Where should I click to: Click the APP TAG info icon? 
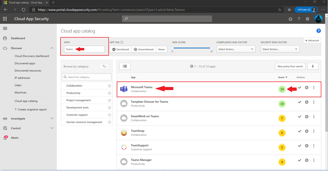[x=122, y=42]
